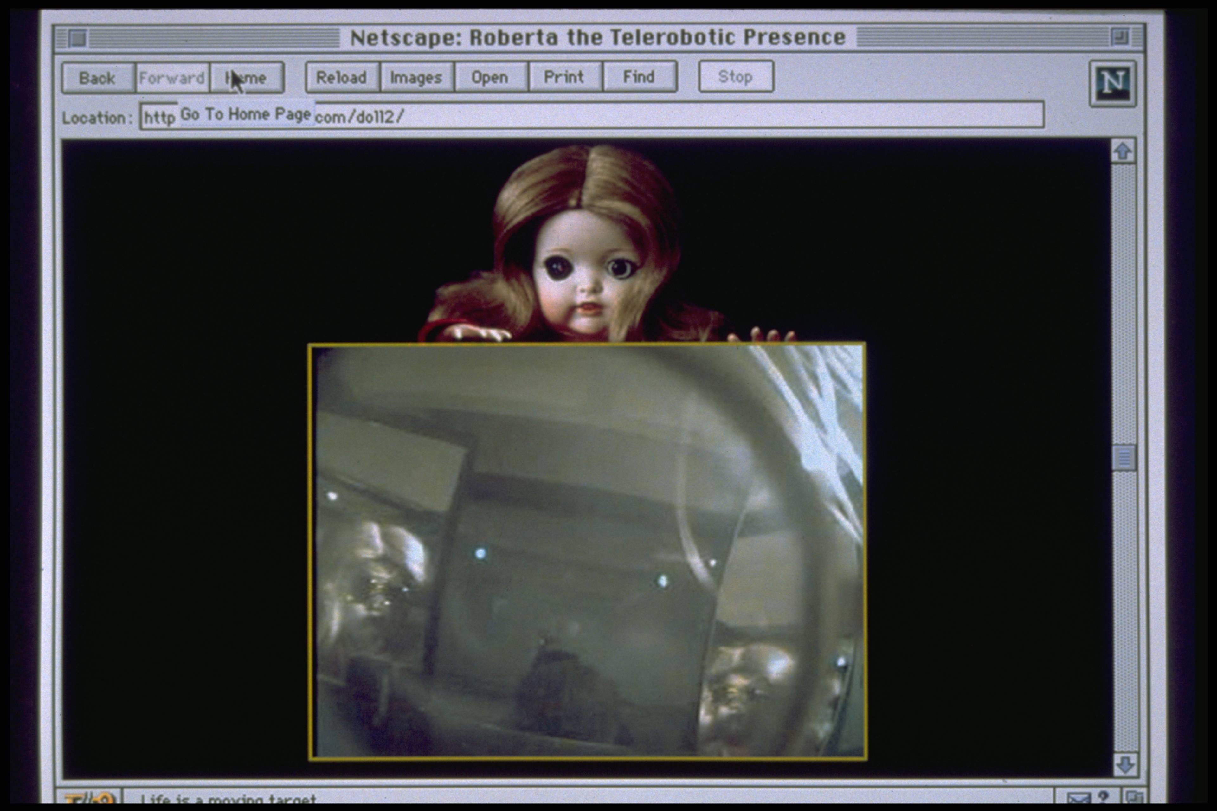This screenshot has width=1217, height=811.
Task: Click the Netscape N logo icon
Action: point(1112,83)
